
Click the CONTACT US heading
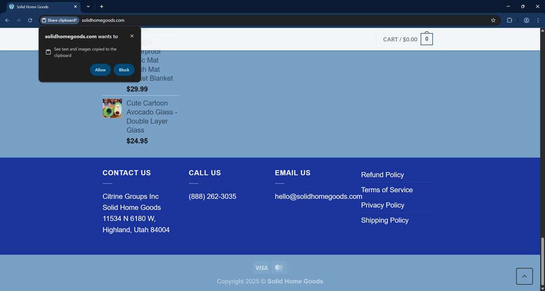[126, 173]
